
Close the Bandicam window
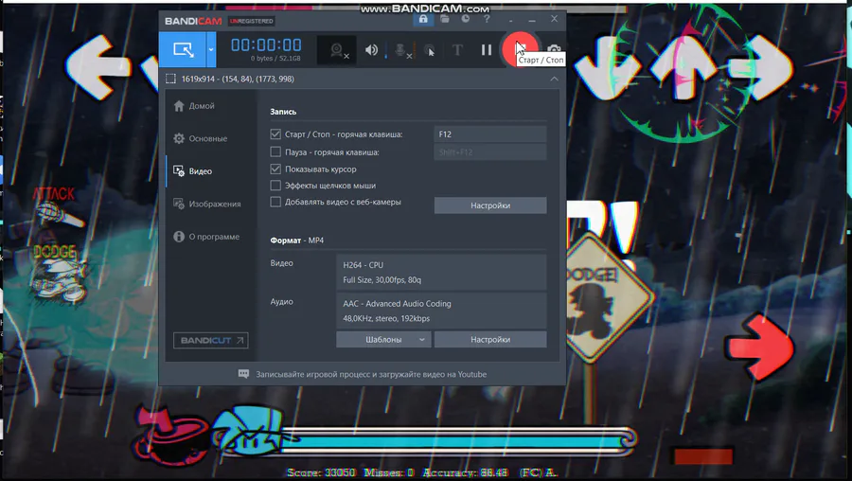pos(554,19)
